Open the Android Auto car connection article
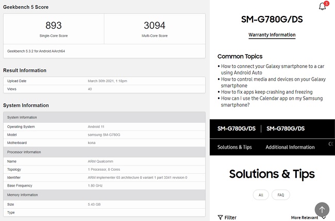The image size is (335, 221). 273,69
